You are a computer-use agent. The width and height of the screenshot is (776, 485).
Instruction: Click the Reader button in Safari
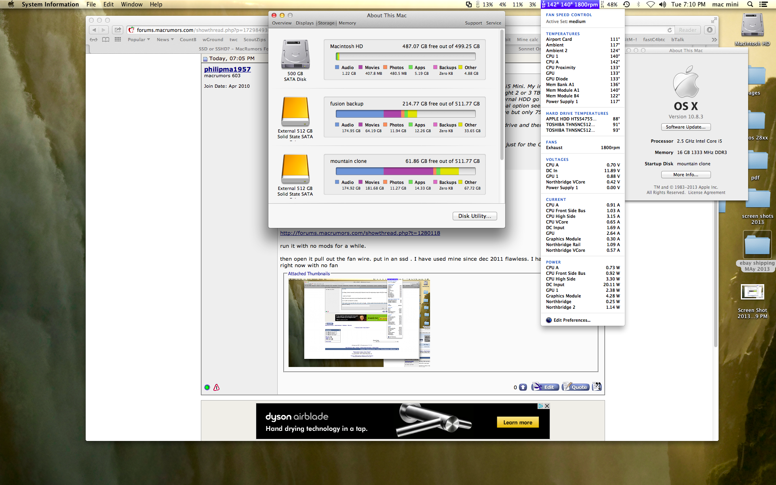[687, 30]
